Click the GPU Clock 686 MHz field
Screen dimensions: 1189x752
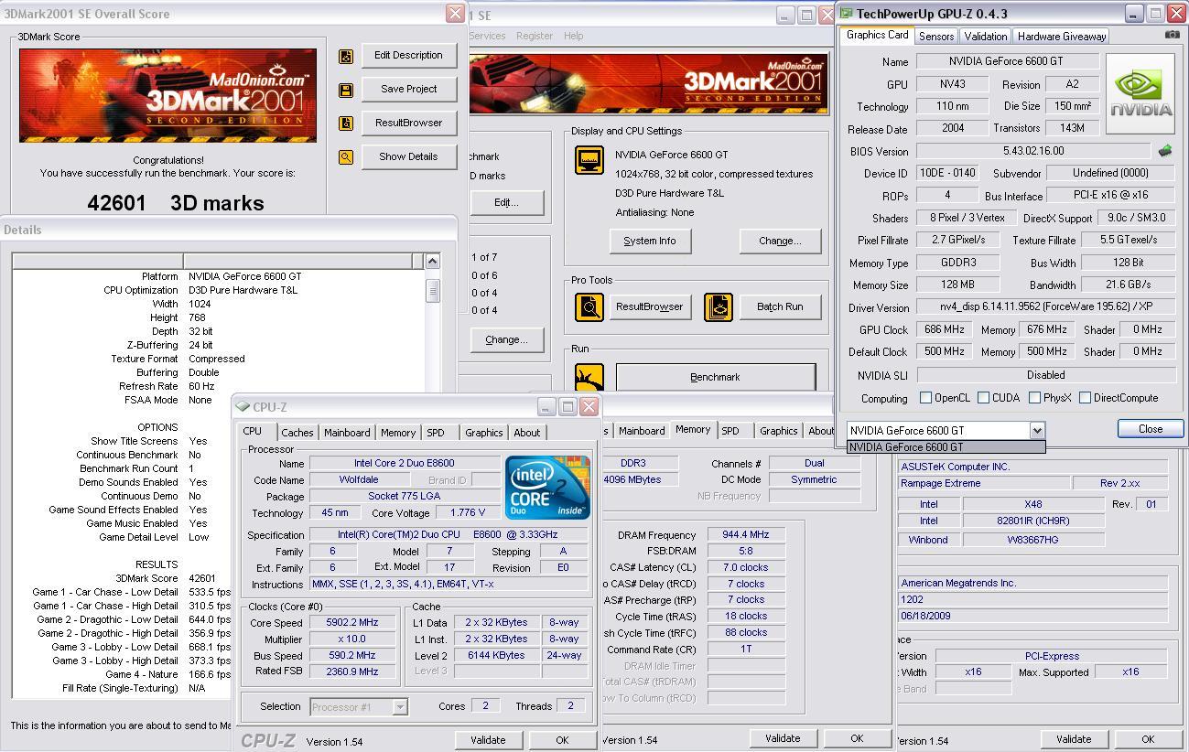(x=945, y=329)
